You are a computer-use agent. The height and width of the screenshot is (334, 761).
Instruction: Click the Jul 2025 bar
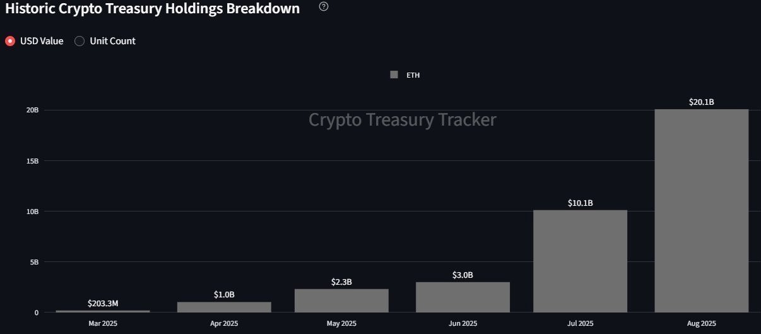(580, 261)
